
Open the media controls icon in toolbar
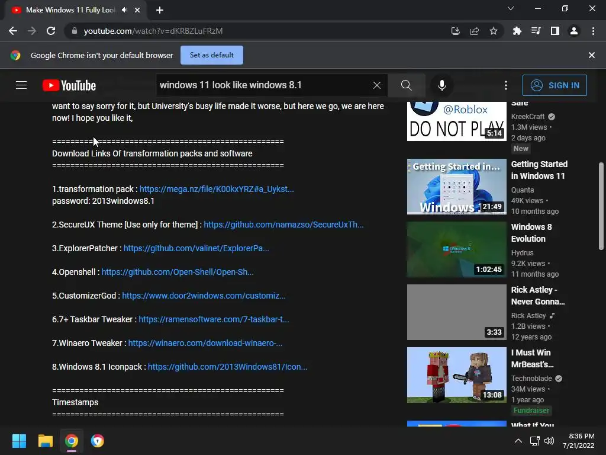coord(536,31)
